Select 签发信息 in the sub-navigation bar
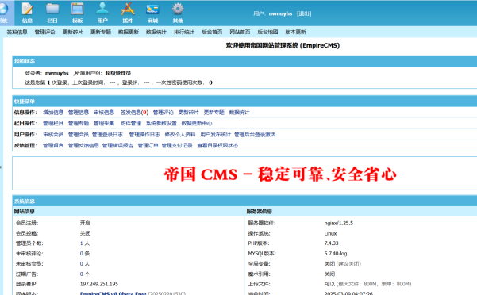Screen dimensions: 477x295 (17, 32)
